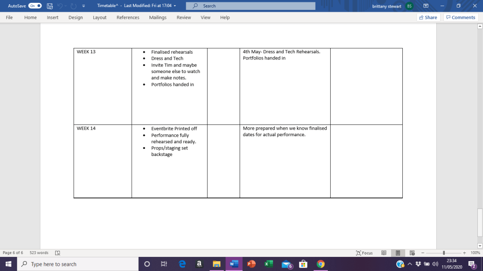Click the Save icon in title bar
This screenshot has height=271, width=483.
(x=50, y=6)
